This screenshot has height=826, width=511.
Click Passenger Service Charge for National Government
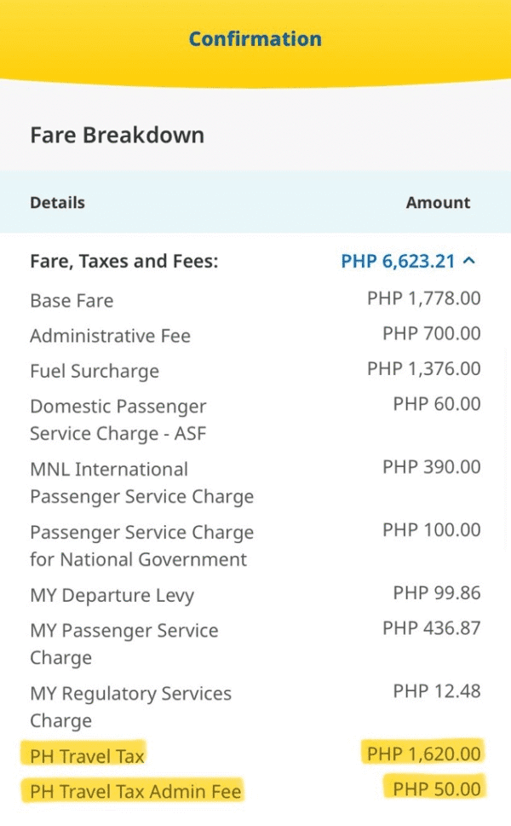[141, 546]
